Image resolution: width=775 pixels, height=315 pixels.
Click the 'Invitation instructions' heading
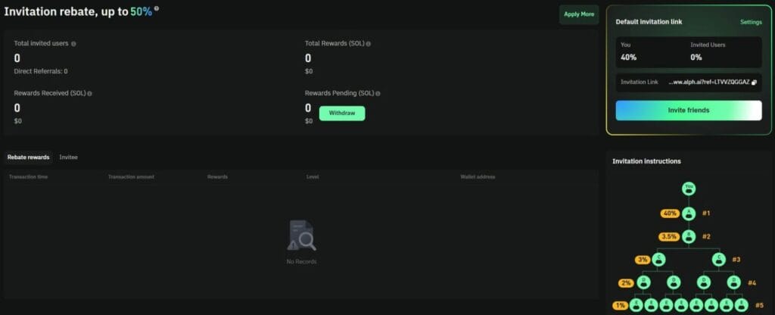tap(646, 161)
